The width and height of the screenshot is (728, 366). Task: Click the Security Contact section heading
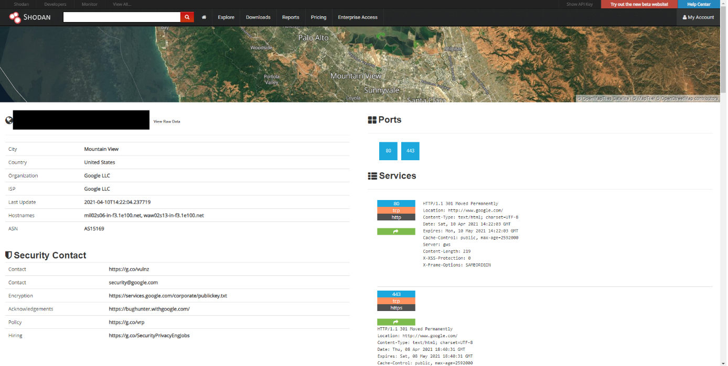[50, 256]
